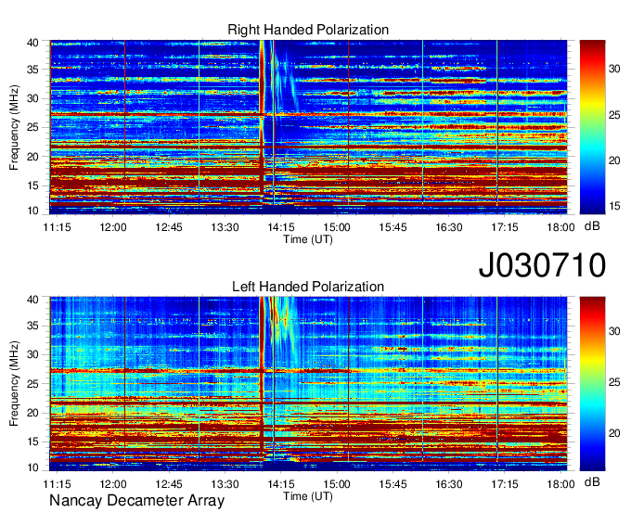The image size is (631, 512).
Task: Click the 15:00 tick label on top plot
Action: pos(337,227)
